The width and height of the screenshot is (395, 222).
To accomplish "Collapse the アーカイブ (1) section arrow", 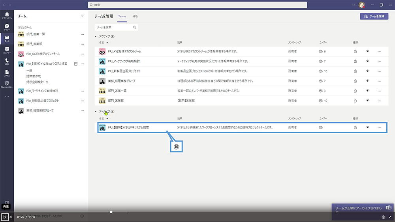I will [96, 112].
